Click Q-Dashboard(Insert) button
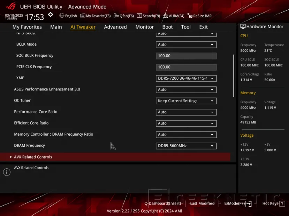 [x=163, y=203]
